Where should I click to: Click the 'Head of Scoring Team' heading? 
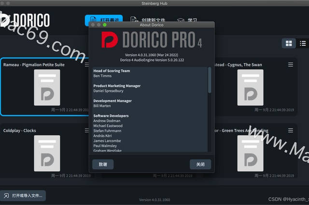point(112,71)
